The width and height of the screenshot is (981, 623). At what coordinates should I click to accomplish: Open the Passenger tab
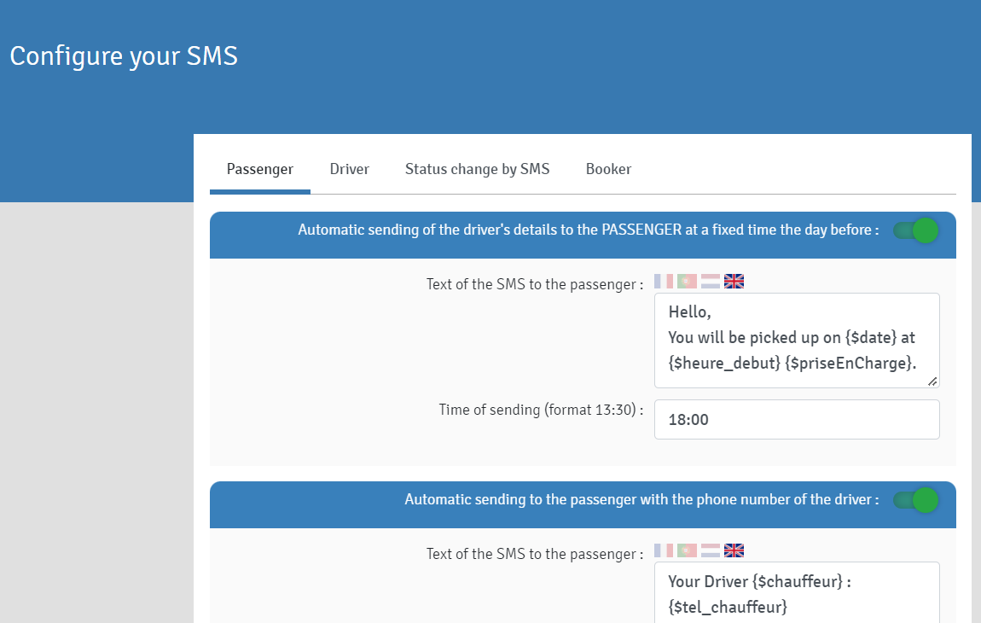tap(260, 169)
